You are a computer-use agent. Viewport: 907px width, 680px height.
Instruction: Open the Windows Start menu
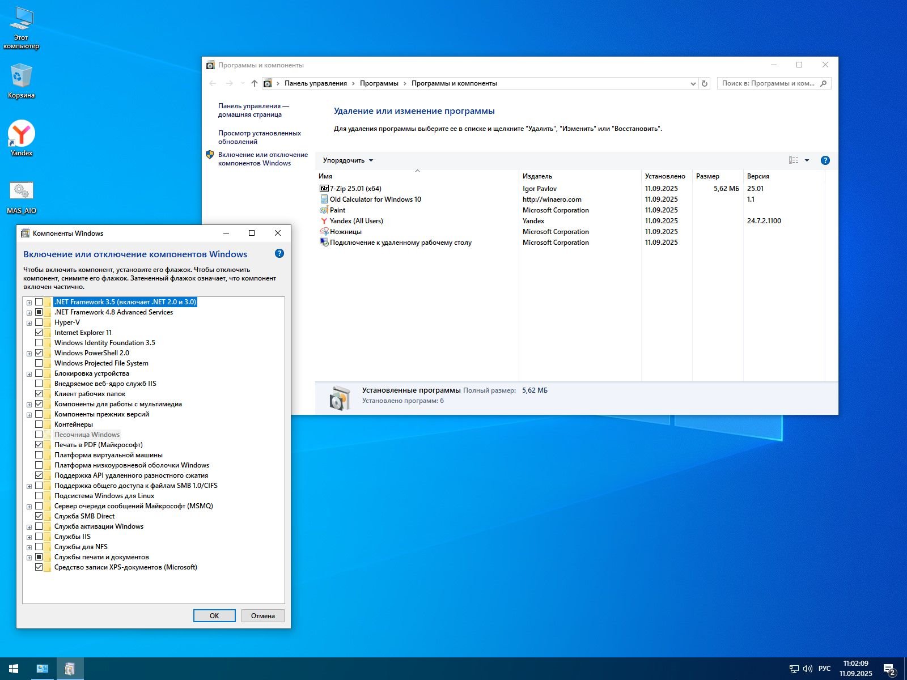(x=14, y=669)
